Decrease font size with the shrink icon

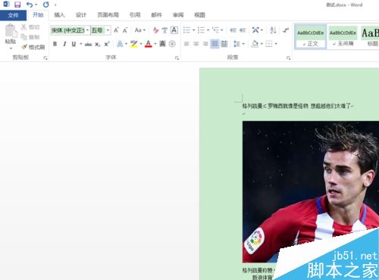coord(125,30)
